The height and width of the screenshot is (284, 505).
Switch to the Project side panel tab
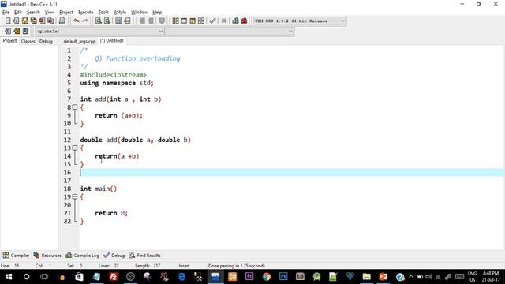click(9, 41)
